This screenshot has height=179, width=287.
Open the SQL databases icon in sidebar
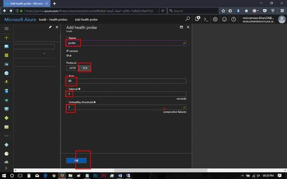6,91
